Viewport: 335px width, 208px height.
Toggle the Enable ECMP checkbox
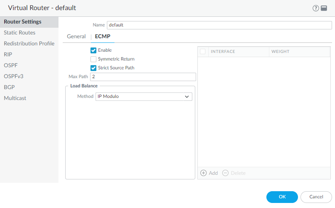pyautogui.click(x=93, y=50)
